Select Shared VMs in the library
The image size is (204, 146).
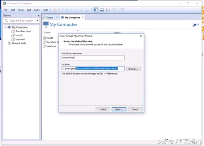point(19,43)
